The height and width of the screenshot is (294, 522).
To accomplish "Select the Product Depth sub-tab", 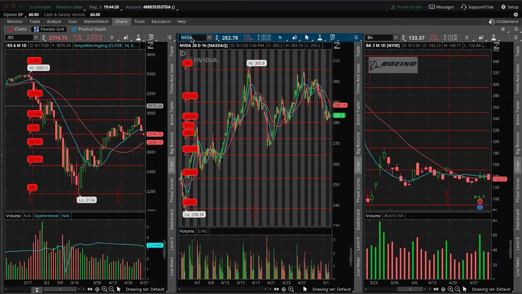I will click(x=88, y=29).
